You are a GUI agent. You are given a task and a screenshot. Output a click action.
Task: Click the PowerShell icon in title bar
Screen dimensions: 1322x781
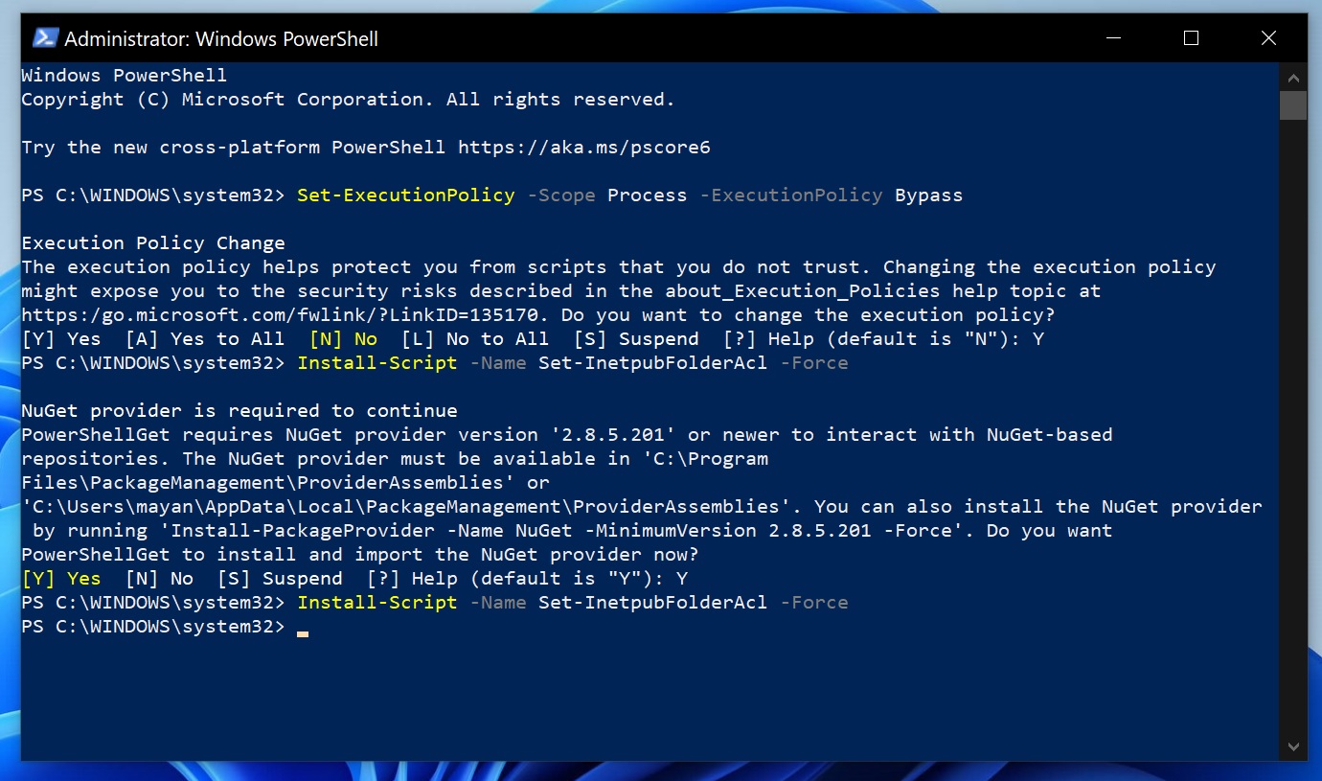(x=45, y=38)
